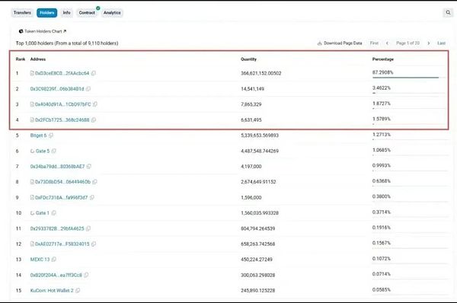Open address 0xAE02717e...F5B324015
This screenshot has height=303, width=457.
[62, 244]
